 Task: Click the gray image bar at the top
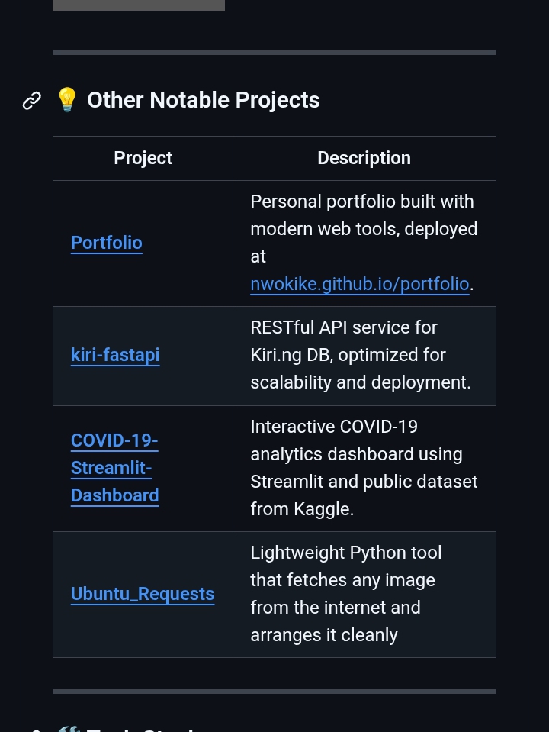(138, 5)
